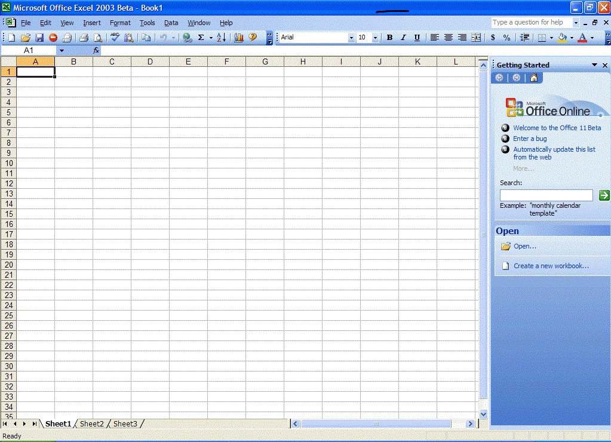
Task: Apply currency style formatting
Action: click(x=493, y=37)
